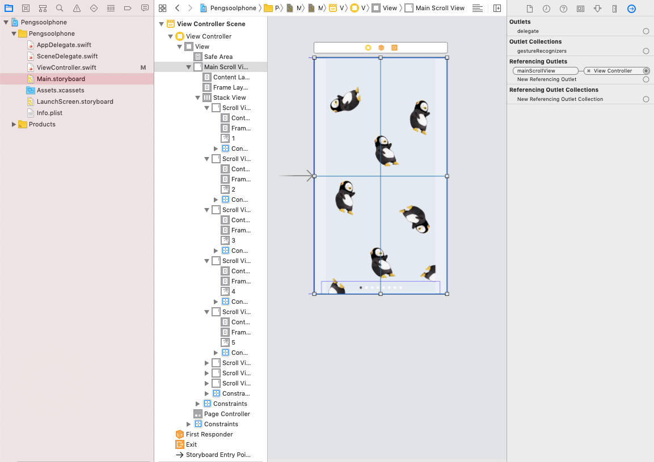Collapse the Stack View outline item
Image resolution: width=654 pixels, height=462 pixels.
point(198,98)
